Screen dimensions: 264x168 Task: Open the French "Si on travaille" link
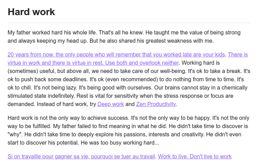point(81,156)
